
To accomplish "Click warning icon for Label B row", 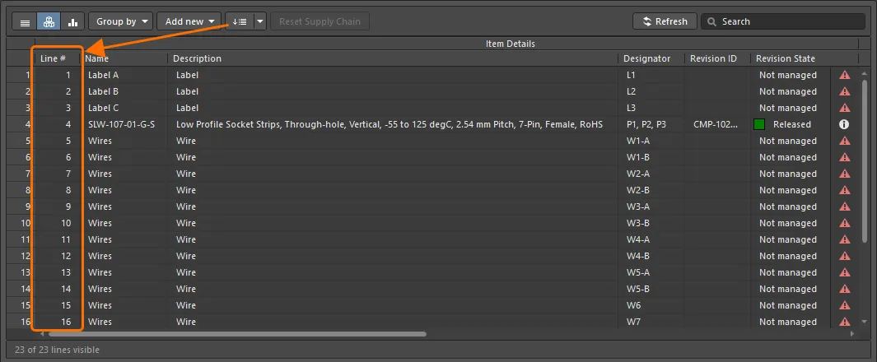I will pos(845,91).
